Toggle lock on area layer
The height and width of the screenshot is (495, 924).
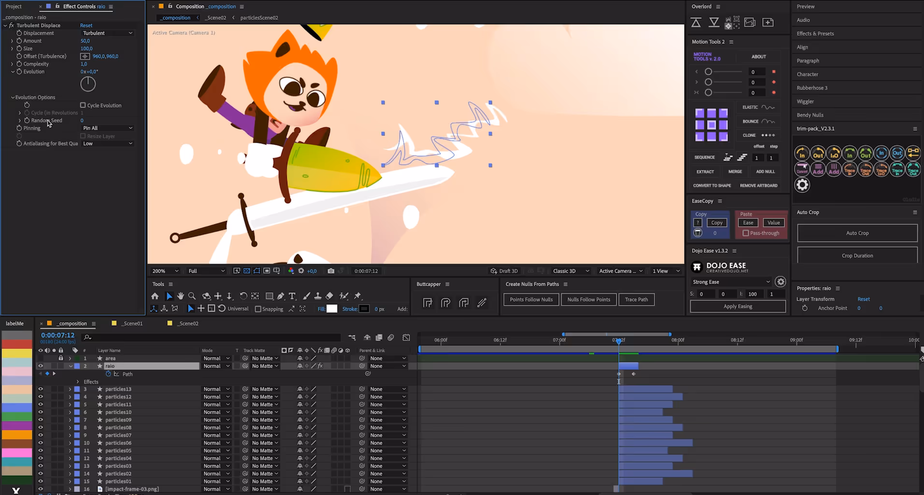(61, 358)
